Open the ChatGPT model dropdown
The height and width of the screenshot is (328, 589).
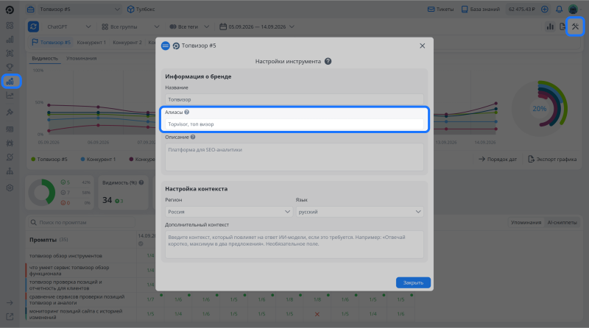pos(68,26)
